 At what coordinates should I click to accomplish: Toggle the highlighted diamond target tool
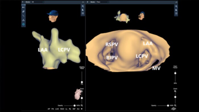click(x=23, y=24)
